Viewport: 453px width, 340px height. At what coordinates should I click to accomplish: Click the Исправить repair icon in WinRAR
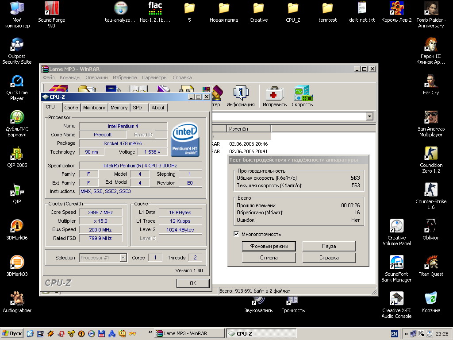(274, 96)
